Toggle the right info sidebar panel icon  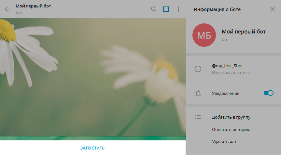[x=166, y=9]
